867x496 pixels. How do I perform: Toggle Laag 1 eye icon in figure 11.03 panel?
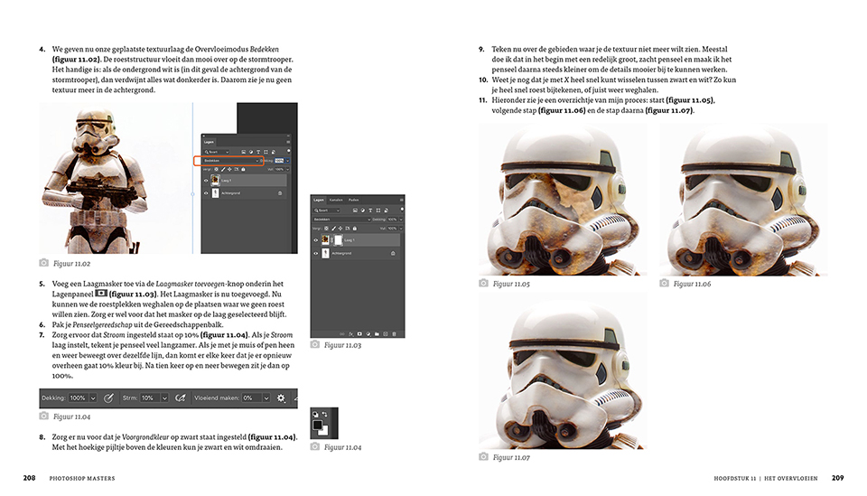point(316,240)
